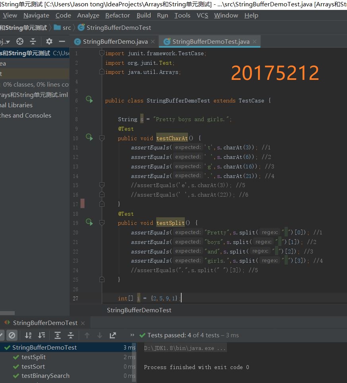Screen dimensions: 347x383
Task: Open the VCS menu
Action: point(202,15)
